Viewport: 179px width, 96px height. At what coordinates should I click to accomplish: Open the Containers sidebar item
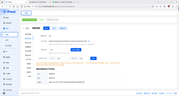10,63
